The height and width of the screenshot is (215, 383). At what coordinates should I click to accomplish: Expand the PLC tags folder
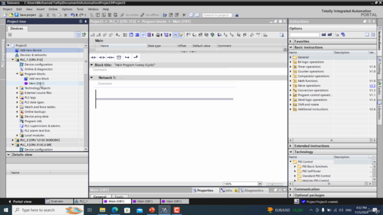(17, 97)
